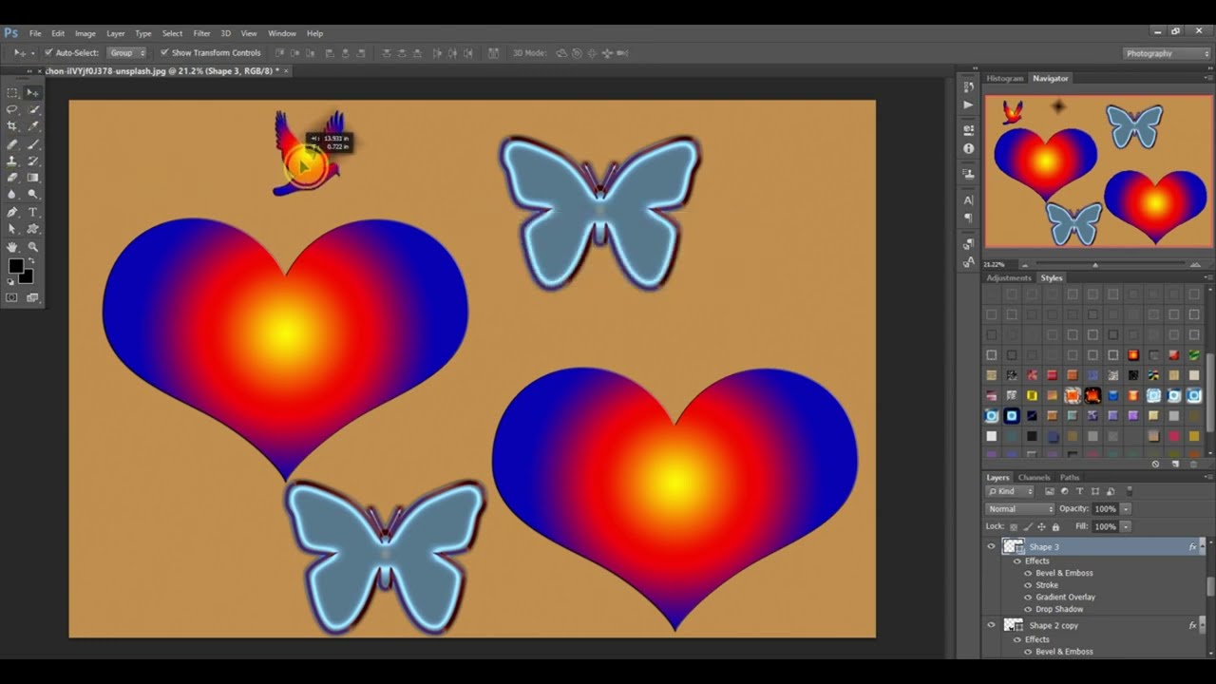
Task: Open the Photography workspace dropdown
Action: tap(1167, 53)
